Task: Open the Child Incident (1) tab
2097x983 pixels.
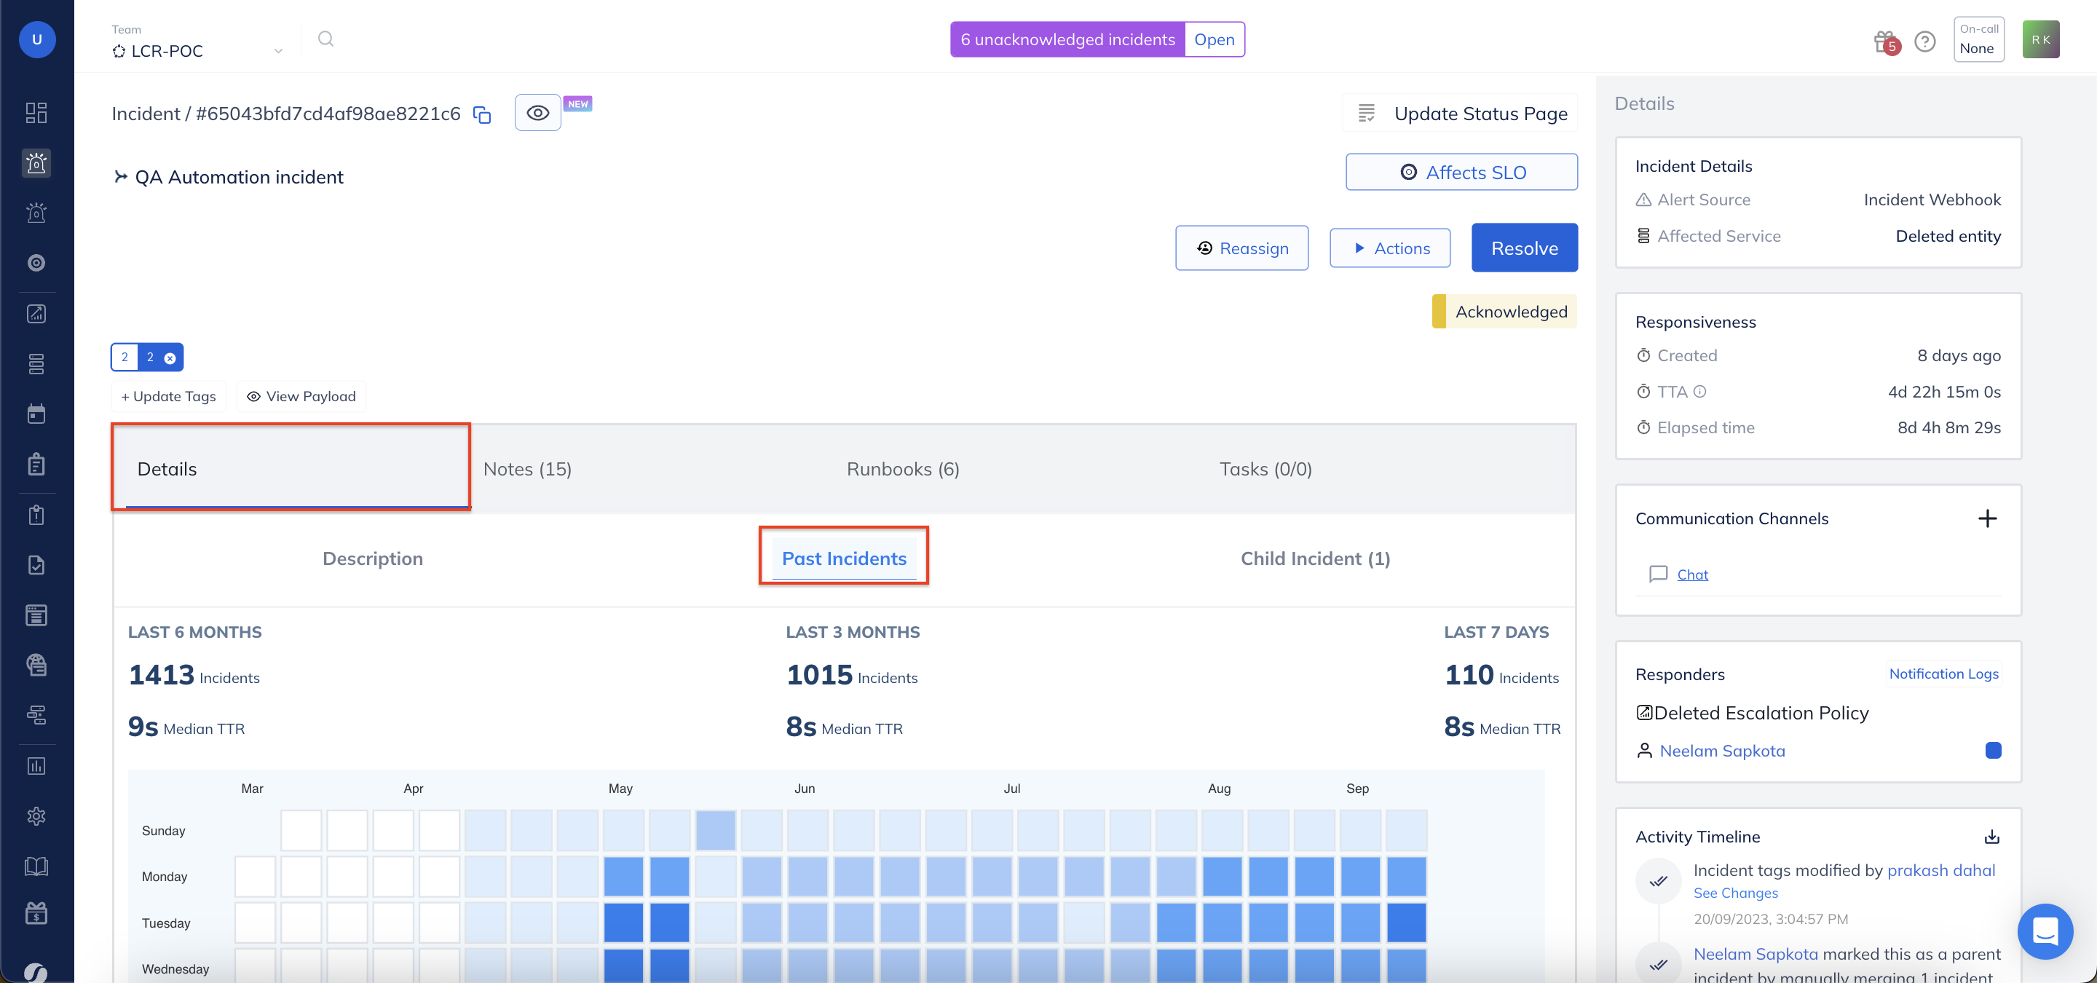Action: [x=1315, y=558]
